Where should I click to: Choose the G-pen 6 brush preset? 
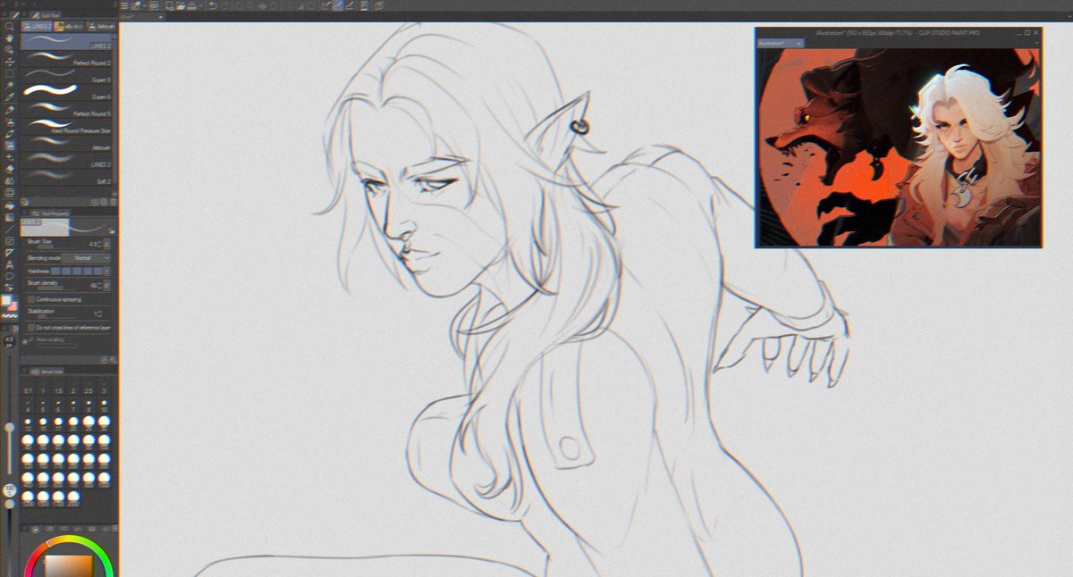pyautogui.click(x=67, y=93)
